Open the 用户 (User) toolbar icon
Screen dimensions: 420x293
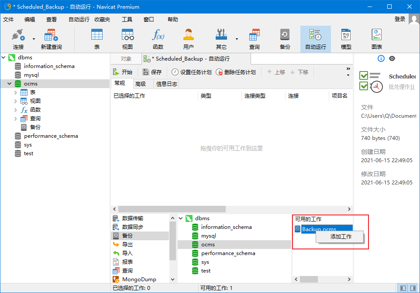click(x=188, y=39)
